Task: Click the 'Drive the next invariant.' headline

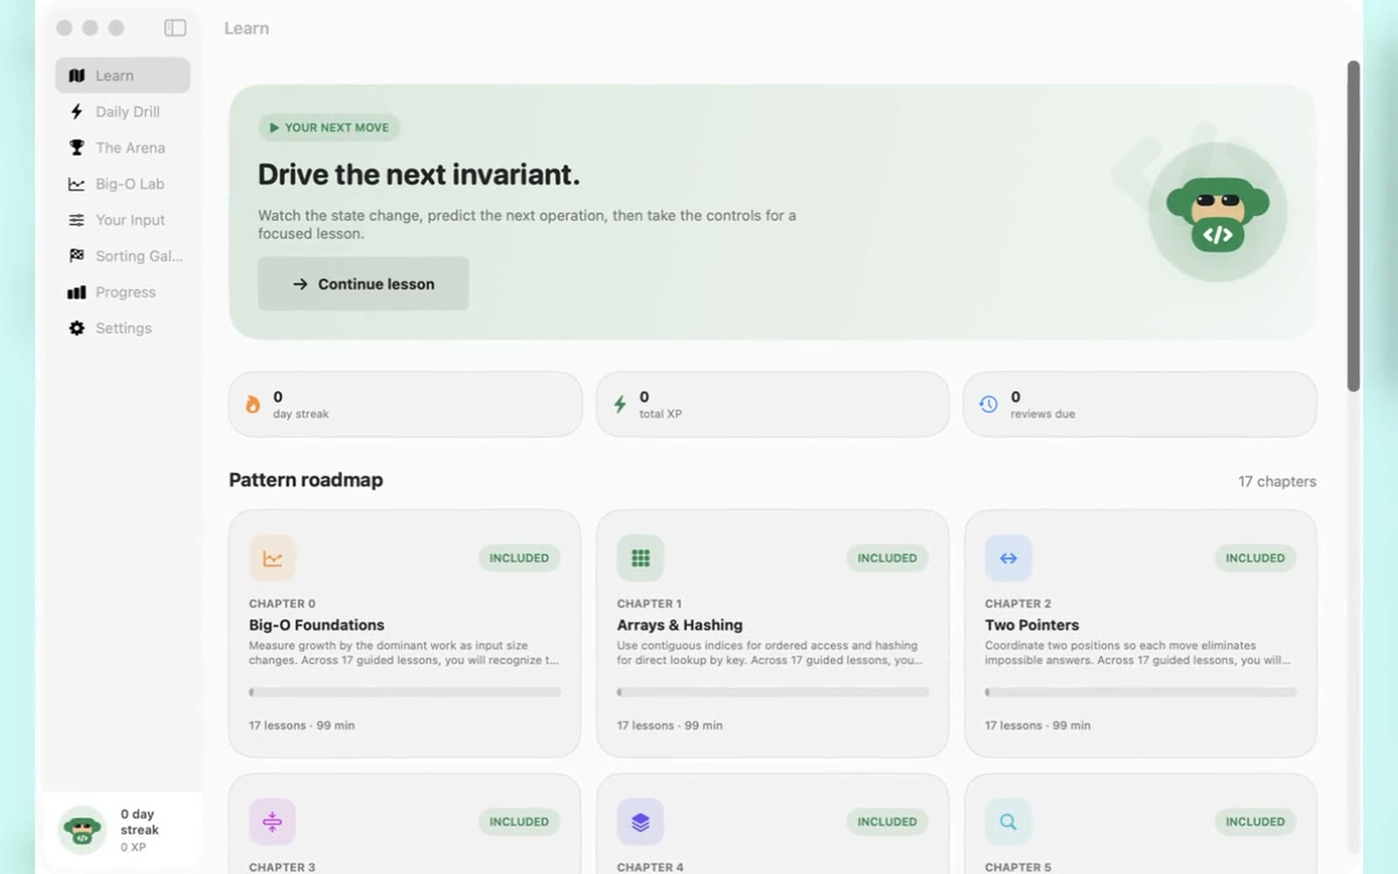Action: click(419, 175)
